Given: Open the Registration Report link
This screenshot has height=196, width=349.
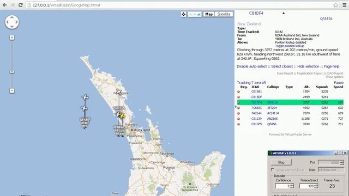Looking at the screenshot, I should click(310, 73).
